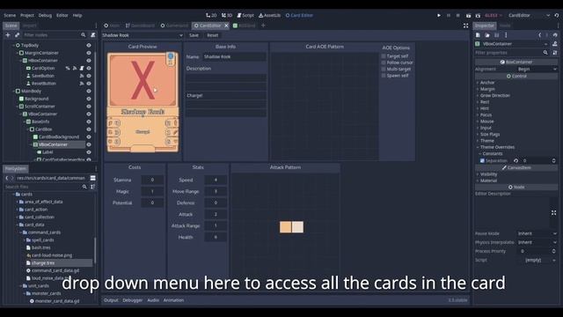Play the project
563x317 pixels.
pyautogui.click(x=439, y=16)
